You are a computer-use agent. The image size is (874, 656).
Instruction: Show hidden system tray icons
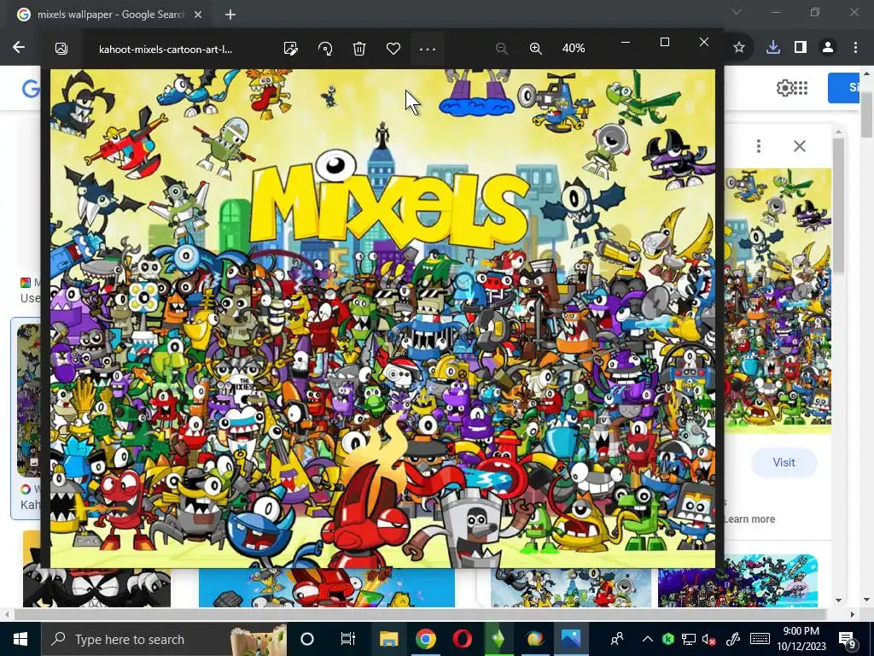click(x=647, y=639)
